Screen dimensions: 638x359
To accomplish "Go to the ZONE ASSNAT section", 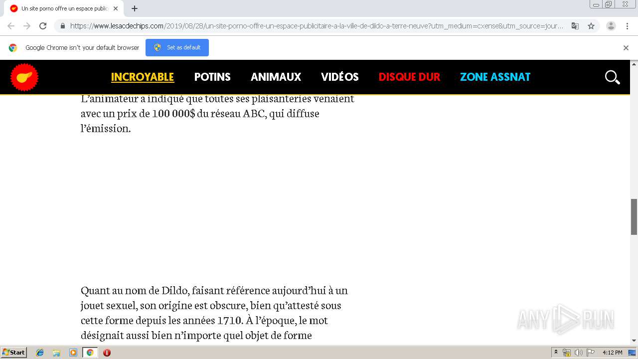I will (495, 77).
